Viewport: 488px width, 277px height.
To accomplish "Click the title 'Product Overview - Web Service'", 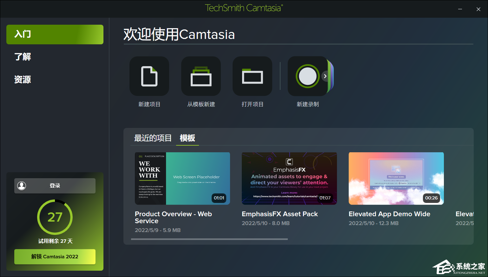I will [x=173, y=217].
